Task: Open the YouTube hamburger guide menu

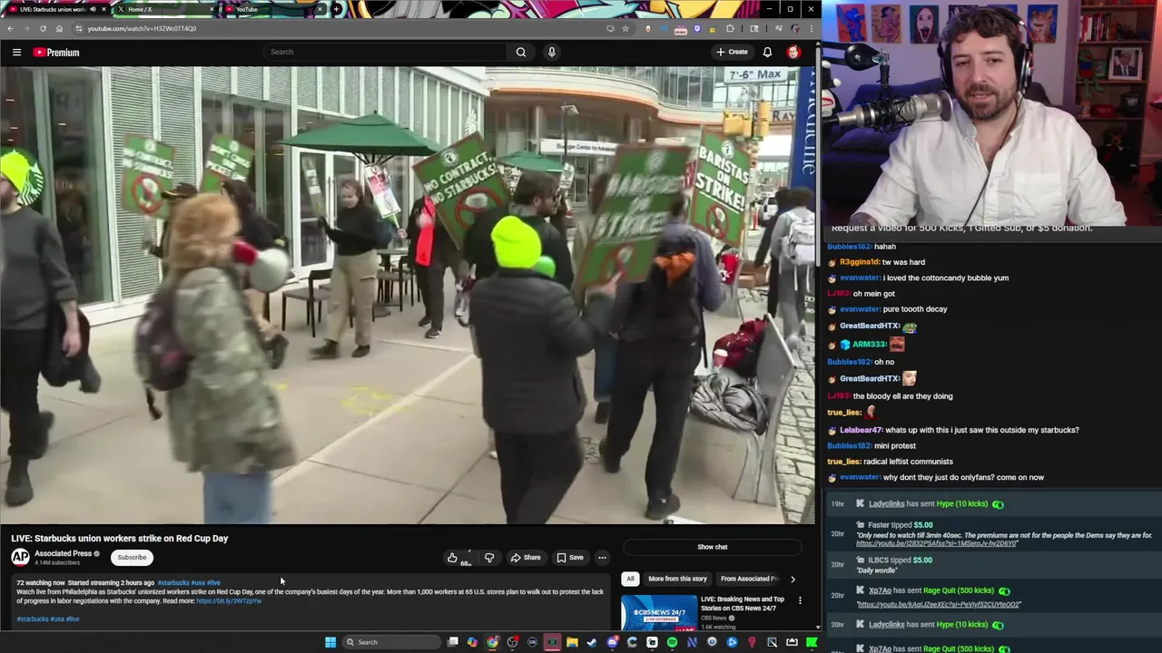Action: 16,53
